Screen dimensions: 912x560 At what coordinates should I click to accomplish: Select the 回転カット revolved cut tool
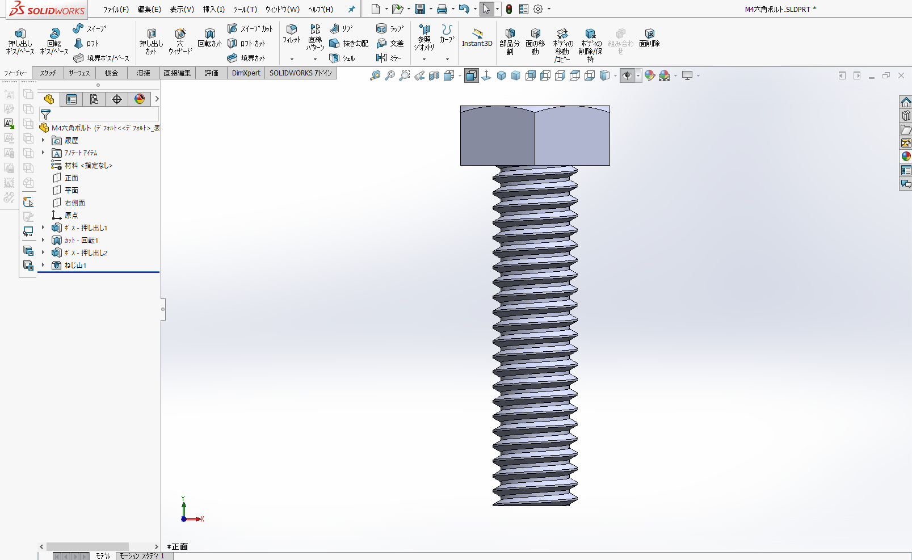click(x=209, y=37)
